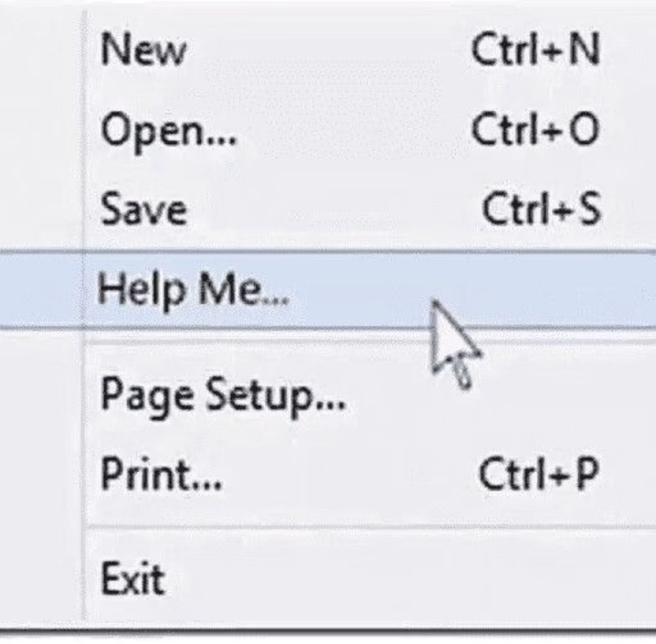Open the highlighted Help Me... item
This screenshot has height=644, width=656.
point(193,290)
